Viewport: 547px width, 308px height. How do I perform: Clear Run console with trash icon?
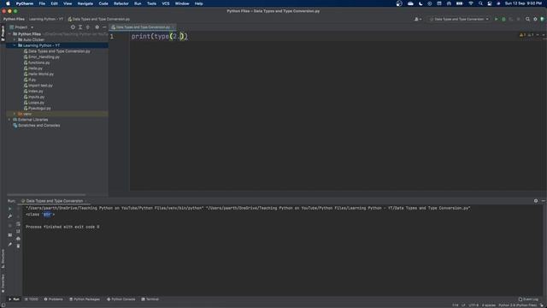point(18,246)
